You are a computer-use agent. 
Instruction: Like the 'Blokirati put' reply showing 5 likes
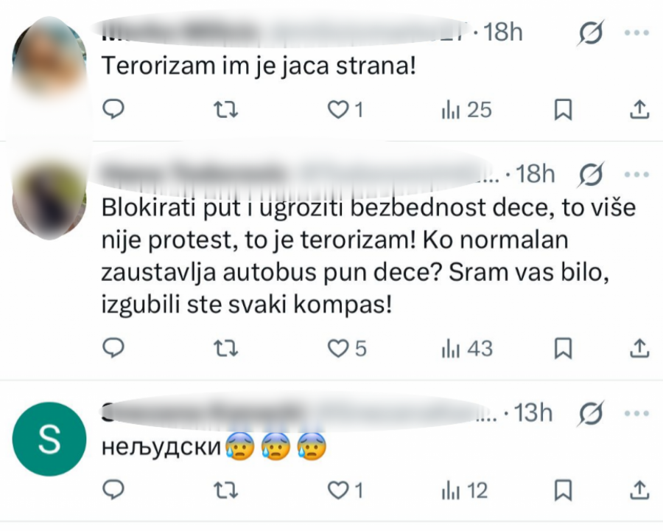(339, 349)
